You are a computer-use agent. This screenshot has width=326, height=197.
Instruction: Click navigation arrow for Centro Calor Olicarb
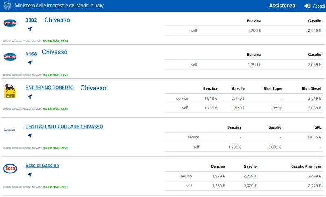point(30,136)
